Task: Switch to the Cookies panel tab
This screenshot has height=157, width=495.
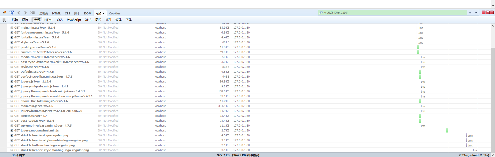Action: (x=114, y=13)
